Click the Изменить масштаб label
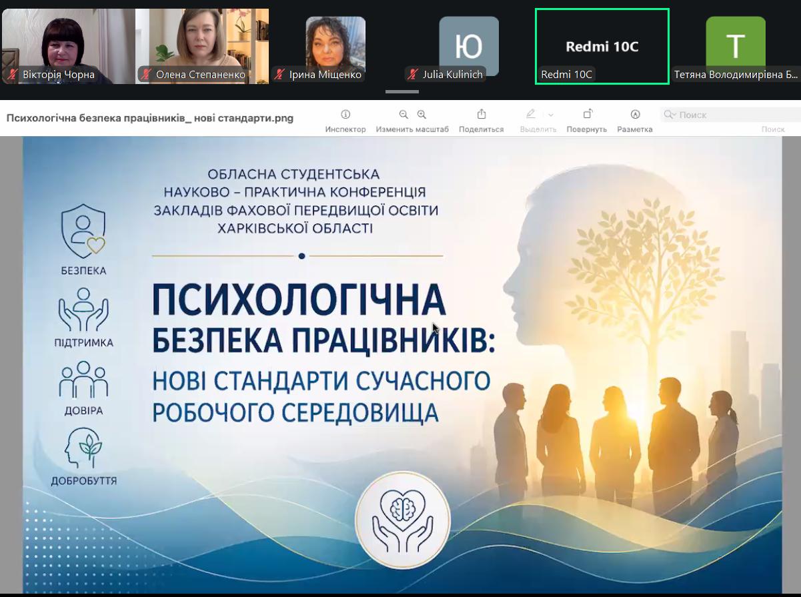This screenshot has height=597, width=801. (412, 129)
